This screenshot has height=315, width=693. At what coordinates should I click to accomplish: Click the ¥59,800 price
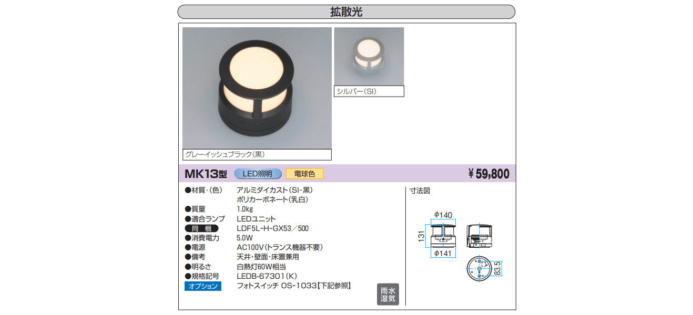(488, 174)
